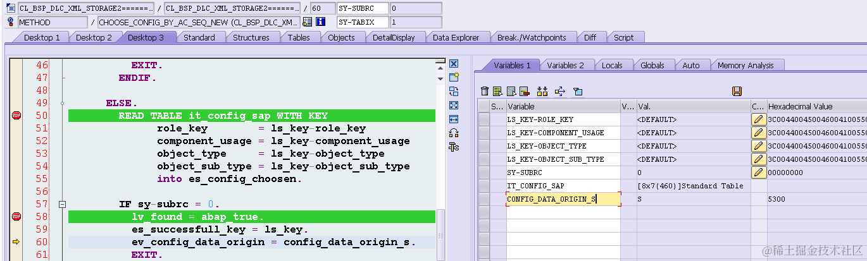Viewport: 867px width, 261px height.
Task: Open the Data Explorer tab
Action: 456,37
